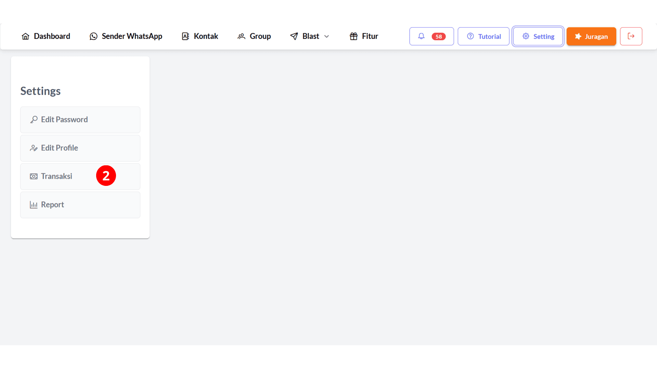Open Transaksi settings
The width and height of the screenshot is (657, 369).
pos(80,176)
